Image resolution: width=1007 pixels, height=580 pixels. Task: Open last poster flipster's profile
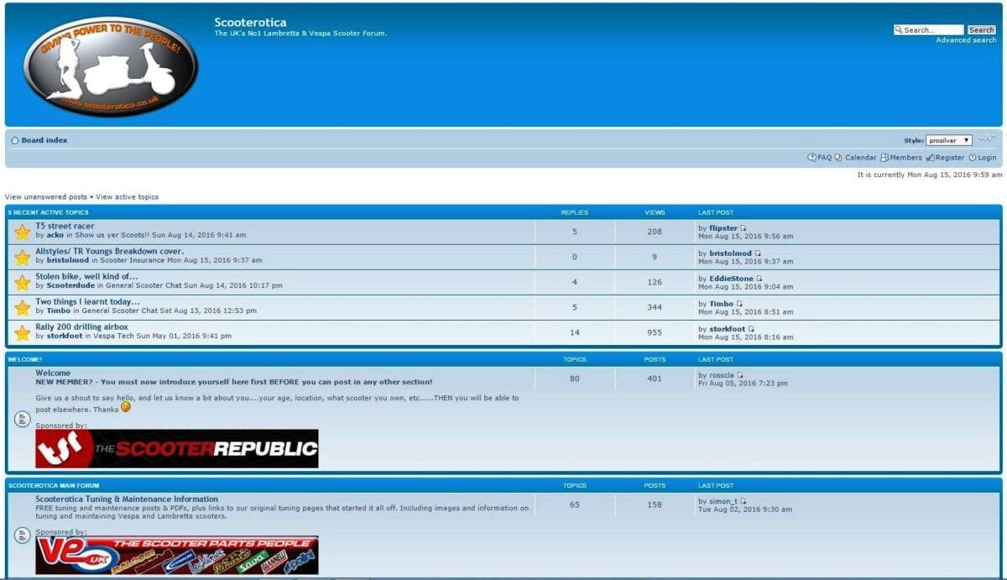pyautogui.click(x=723, y=228)
